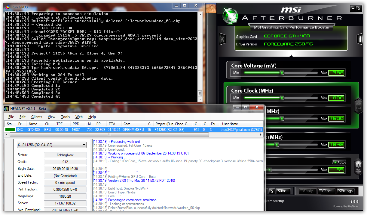367x215 pixels.
Task: Click the HFM.NET title bar application icon
Action: click(6, 108)
